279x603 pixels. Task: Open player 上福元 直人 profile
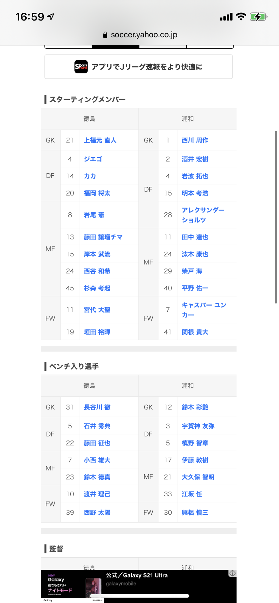100,140
